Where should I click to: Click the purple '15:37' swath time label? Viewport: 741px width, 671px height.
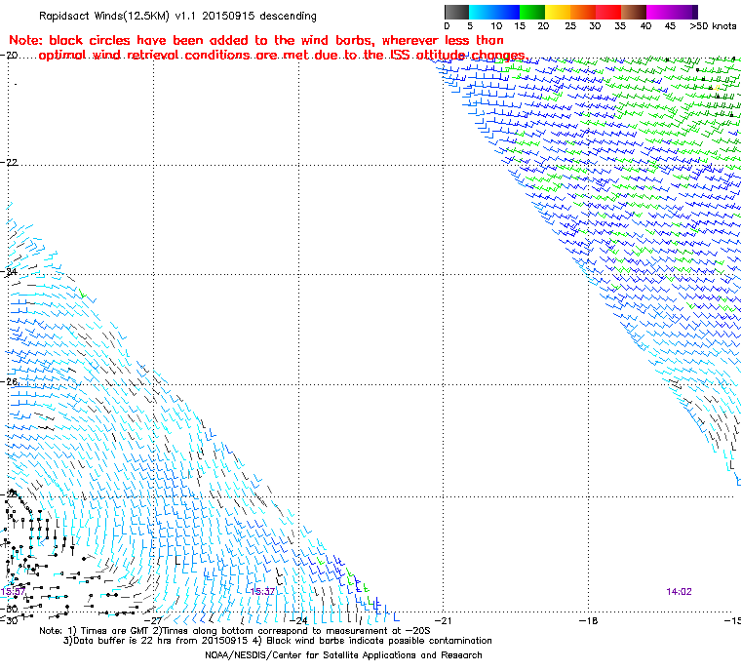(x=262, y=592)
